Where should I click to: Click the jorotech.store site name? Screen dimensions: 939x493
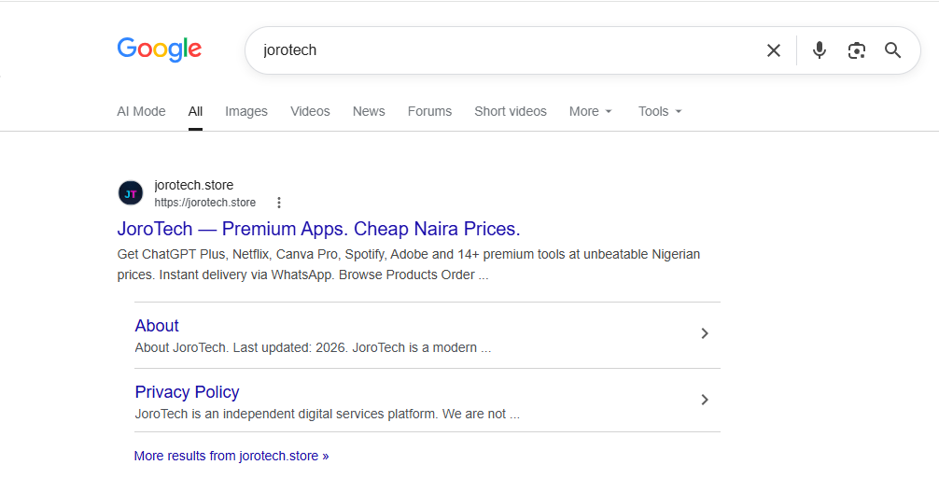194,185
